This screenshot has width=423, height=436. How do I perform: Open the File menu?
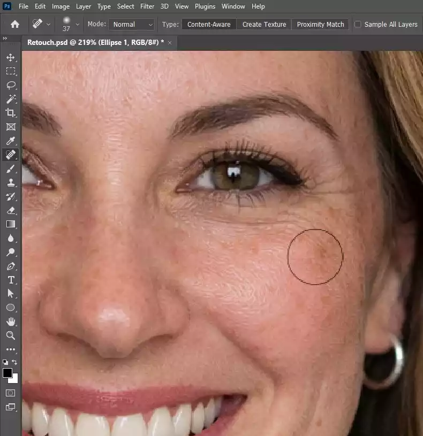click(x=24, y=6)
